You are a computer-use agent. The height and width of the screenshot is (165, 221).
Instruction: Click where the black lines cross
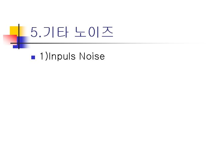click(x=19, y=43)
